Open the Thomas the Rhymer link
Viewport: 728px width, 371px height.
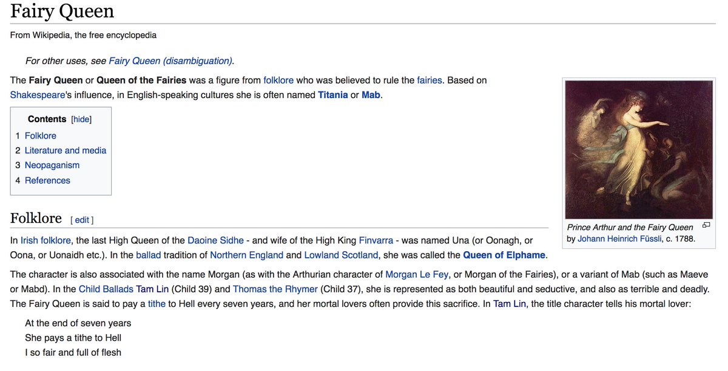(x=275, y=289)
